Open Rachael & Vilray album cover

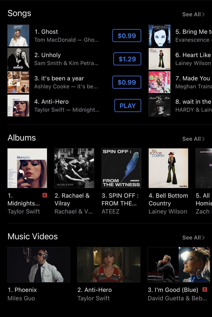coord(74,168)
